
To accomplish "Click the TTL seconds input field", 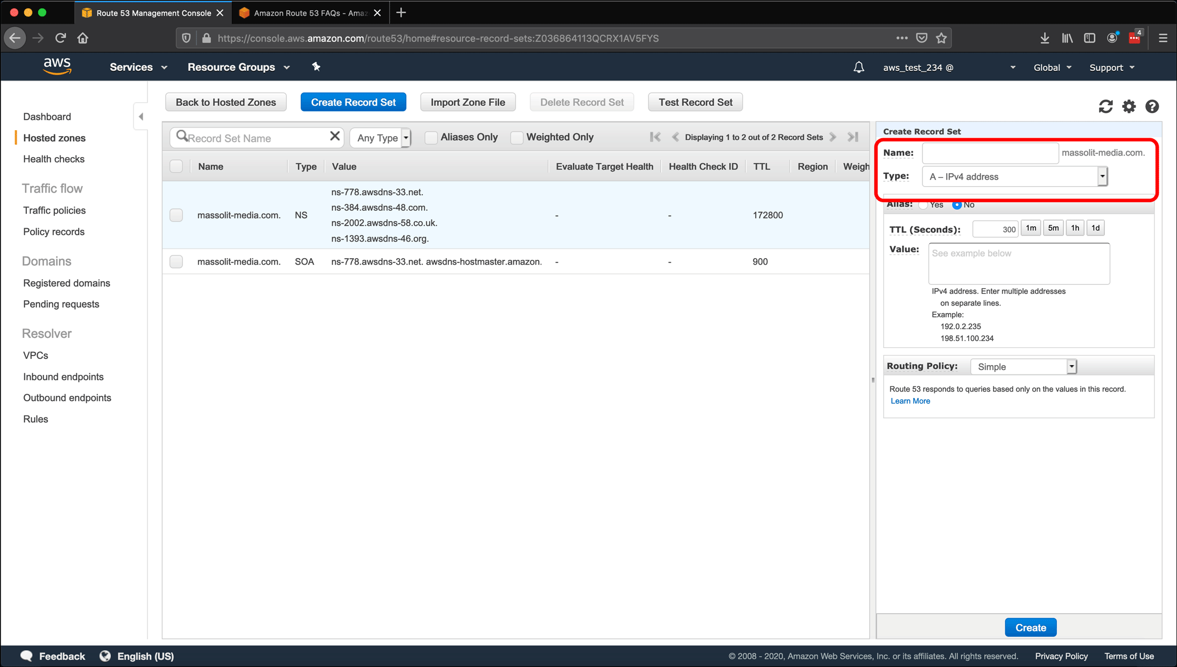I will [x=995, y=229].
